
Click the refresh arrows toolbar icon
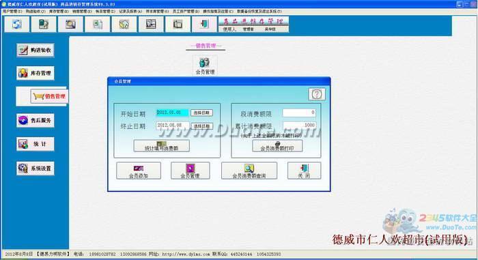[17, 24]
